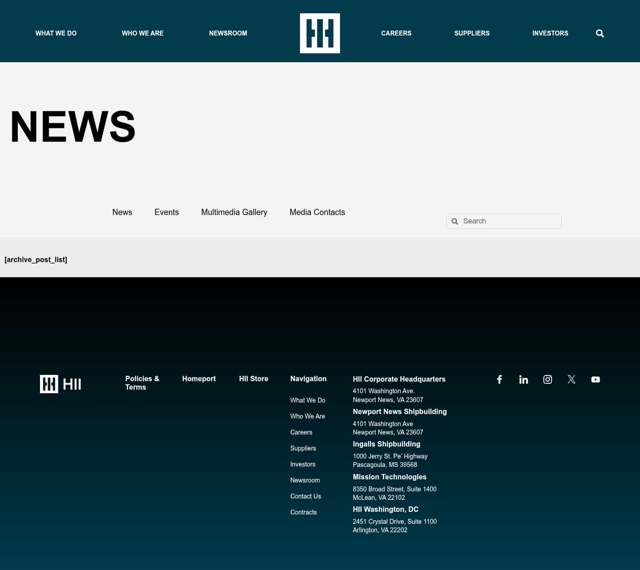Click the Policies & Terms footer link
640x570 pixels.
[142, 383]
